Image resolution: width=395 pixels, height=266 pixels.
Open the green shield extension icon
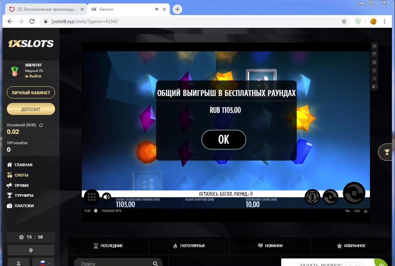358,21
